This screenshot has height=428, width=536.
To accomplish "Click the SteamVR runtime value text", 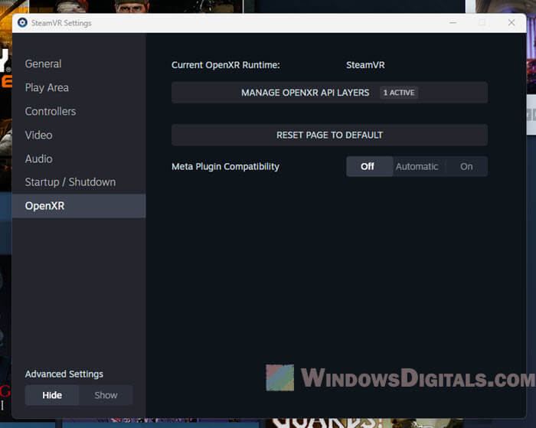I will [365, 65].
